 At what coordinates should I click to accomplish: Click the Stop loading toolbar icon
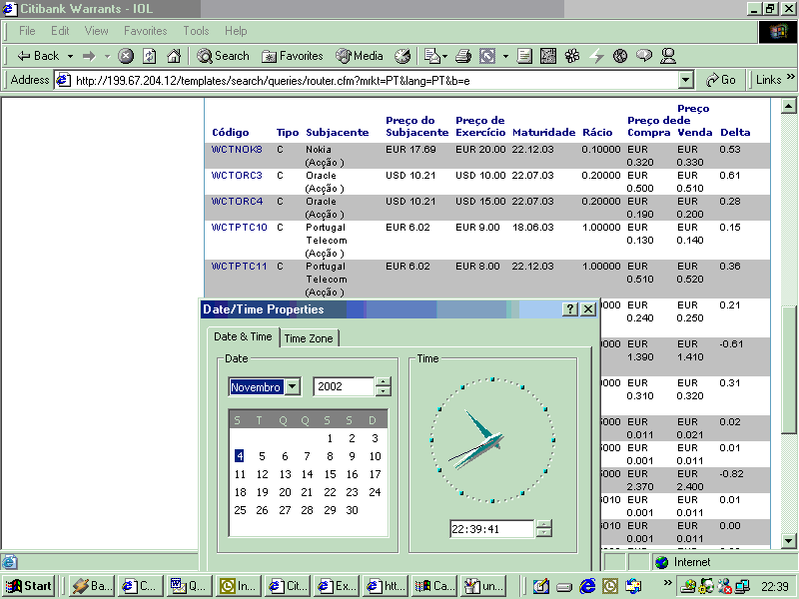126,56
